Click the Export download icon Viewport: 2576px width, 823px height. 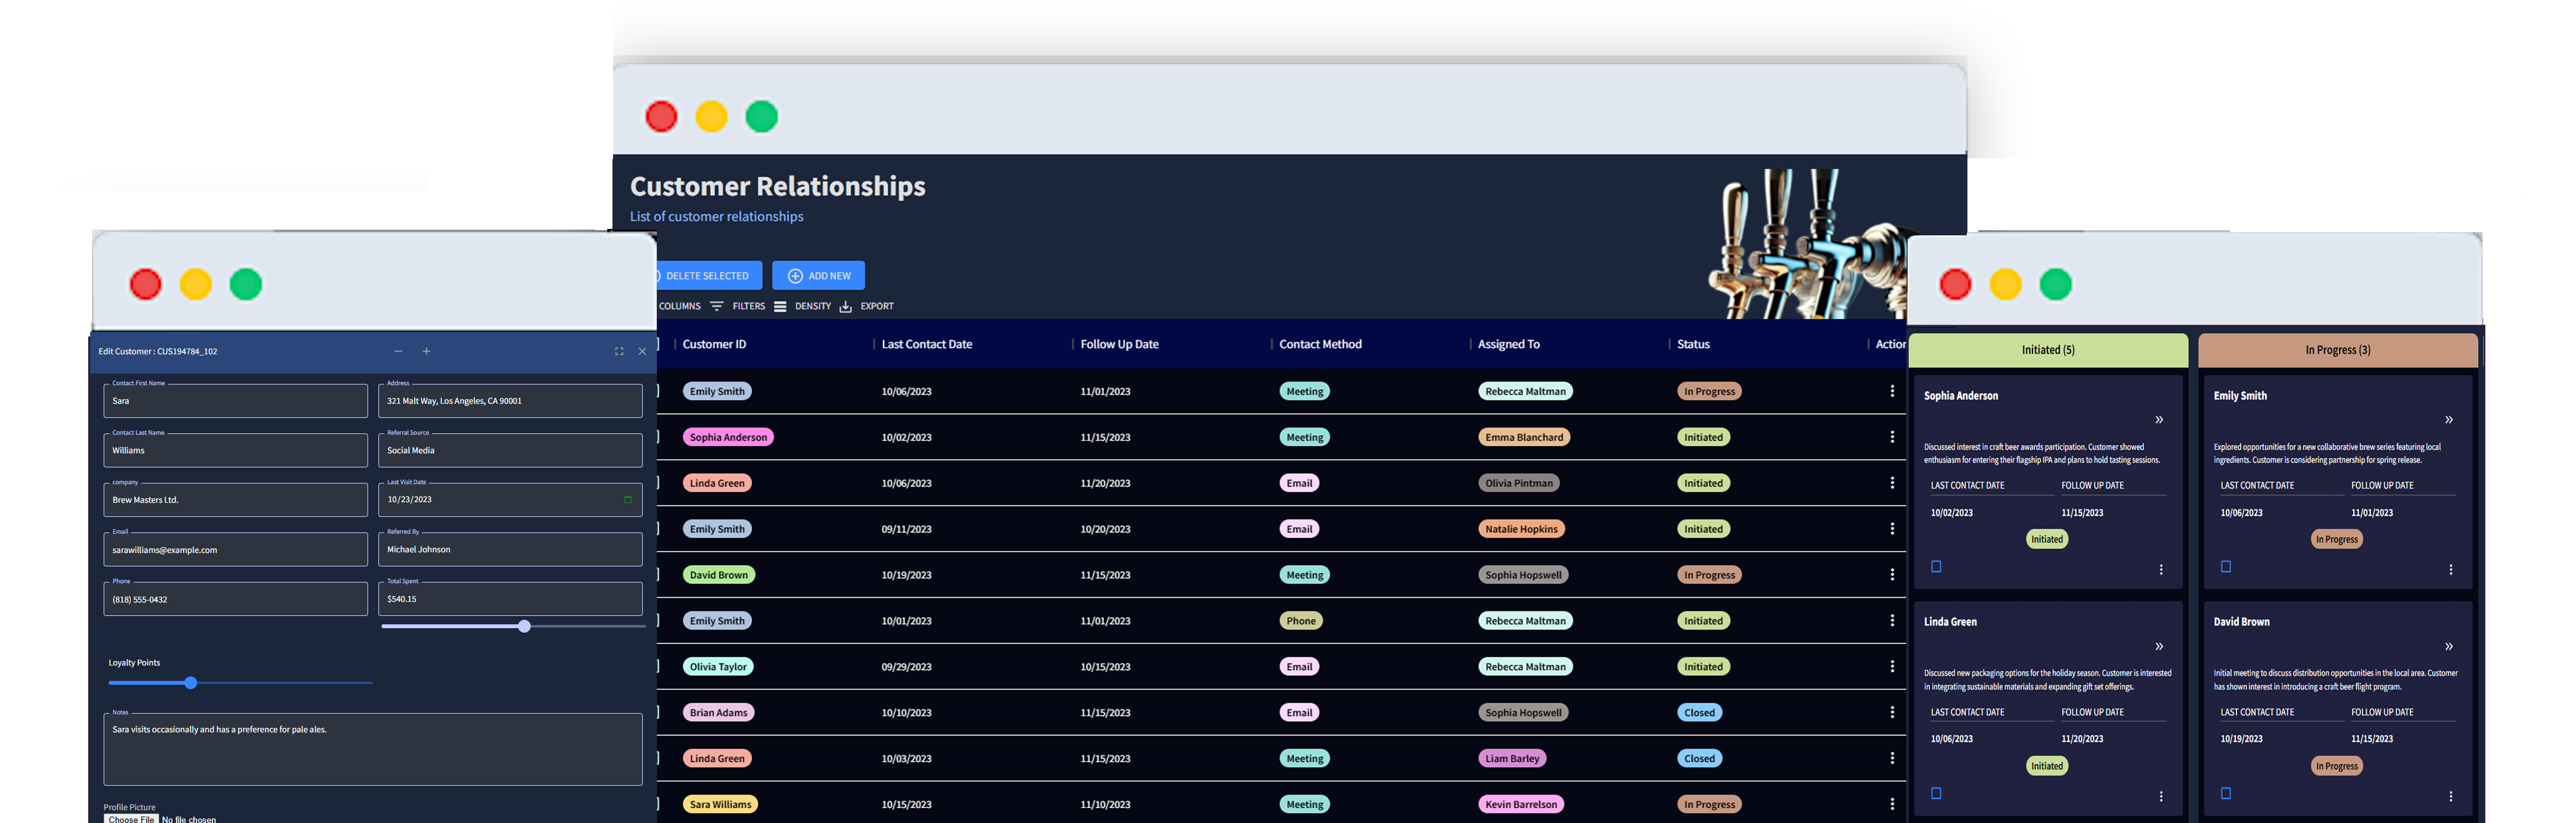tap(845, 307)
